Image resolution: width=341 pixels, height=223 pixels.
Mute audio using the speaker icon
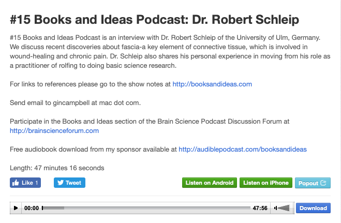point(275,208)
